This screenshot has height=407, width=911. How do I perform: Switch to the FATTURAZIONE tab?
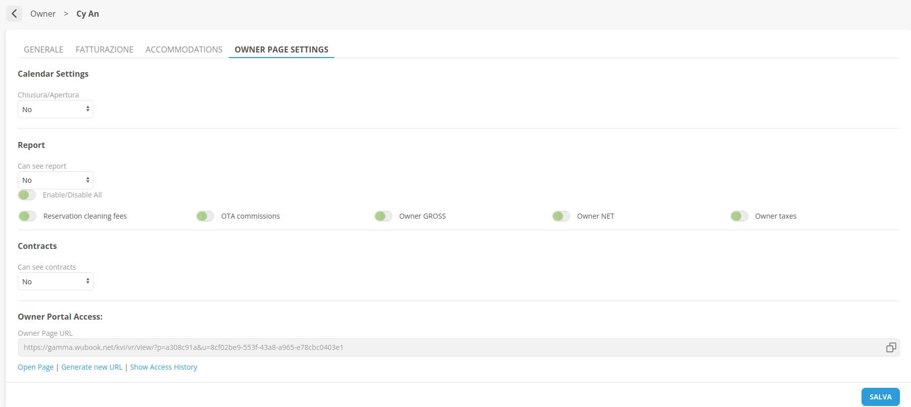click(x=105, y=49)
